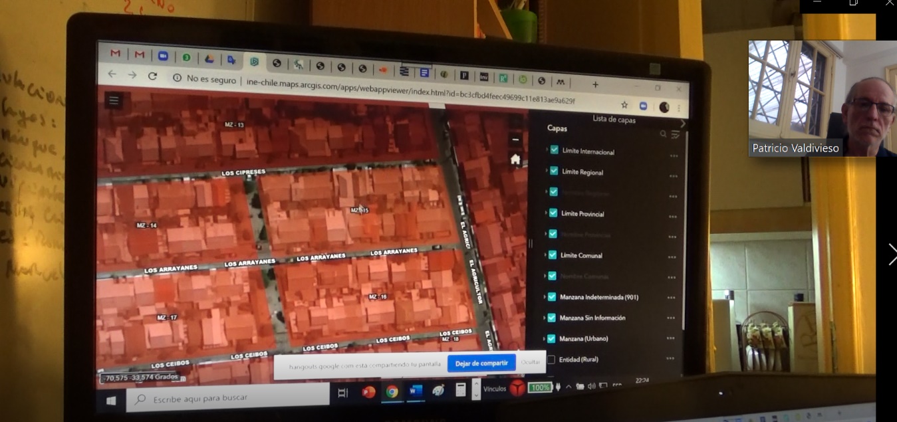Switch to Chrome on the taskbar
Viewport: 897px width, 422px height.
(x=392, y=391)
